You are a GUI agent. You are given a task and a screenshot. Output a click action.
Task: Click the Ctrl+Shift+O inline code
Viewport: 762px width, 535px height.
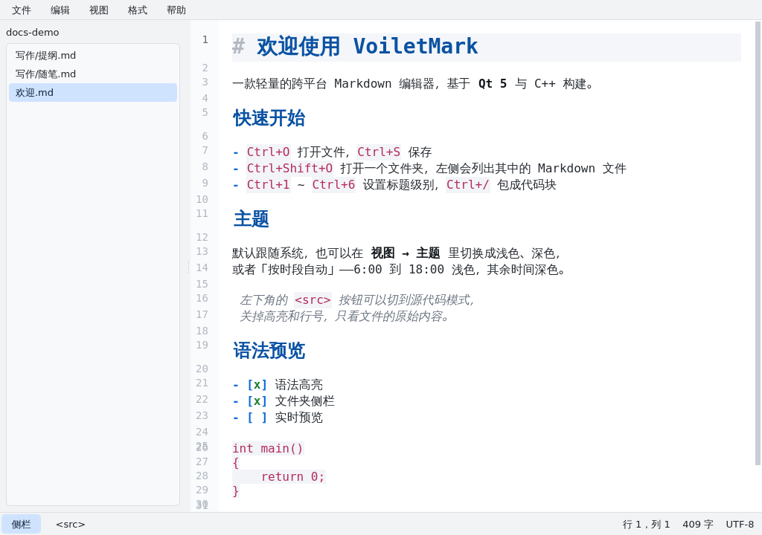[289, 169]
